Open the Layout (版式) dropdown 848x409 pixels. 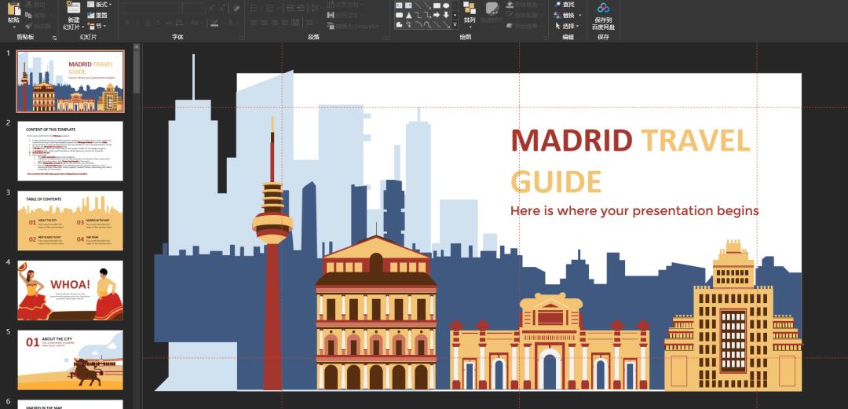101,5
